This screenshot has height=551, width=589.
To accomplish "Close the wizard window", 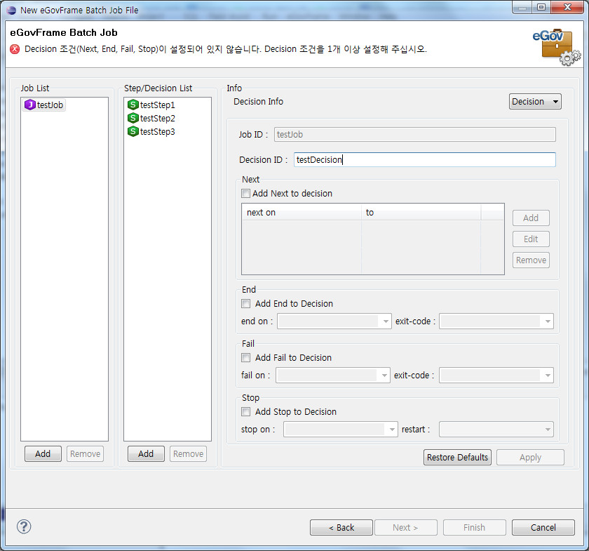I will pos(567,7).
